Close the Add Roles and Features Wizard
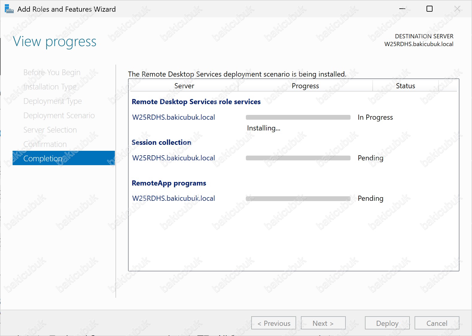This screenshot has height=336, width=472. point(457,9)
